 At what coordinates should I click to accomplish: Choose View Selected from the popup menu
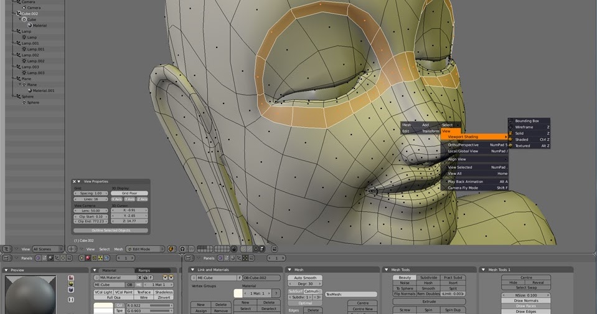tap(474, 168)
